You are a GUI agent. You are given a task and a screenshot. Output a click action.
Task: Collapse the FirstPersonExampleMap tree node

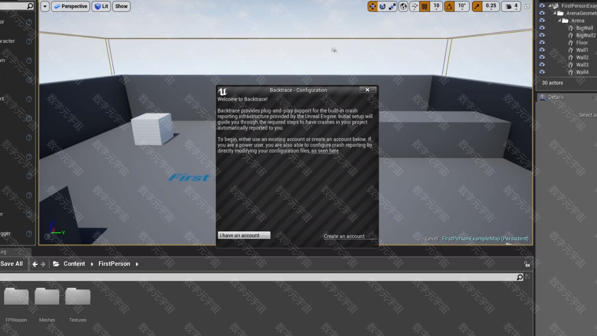pyautogui.click(x=550, y=6)
